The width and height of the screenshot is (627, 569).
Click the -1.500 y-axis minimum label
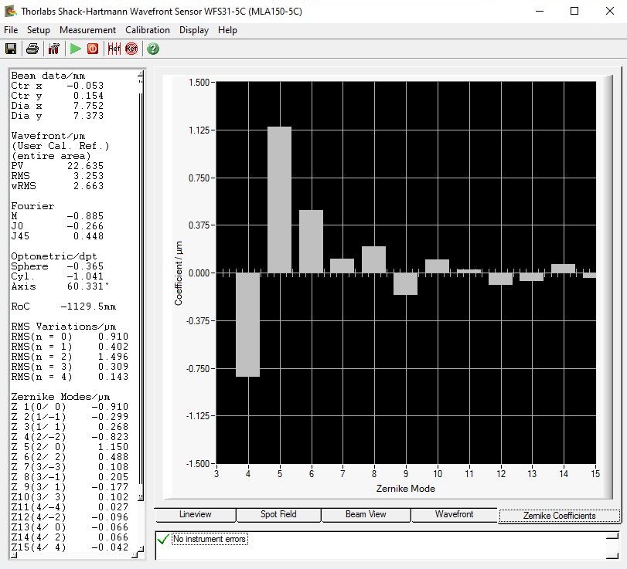click(x=198, y=463)
